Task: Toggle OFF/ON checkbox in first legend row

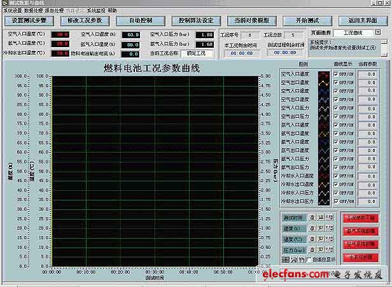Action: tap(337, 74)
